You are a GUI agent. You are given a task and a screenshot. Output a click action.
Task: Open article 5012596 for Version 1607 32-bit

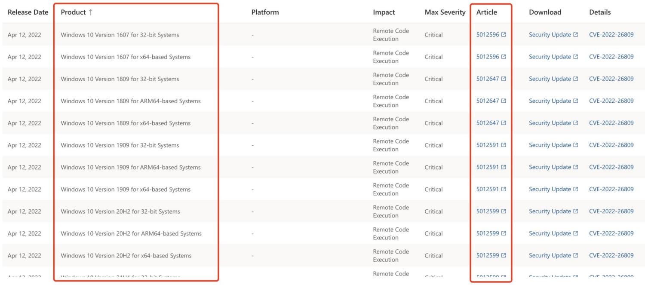click(491, 35)
